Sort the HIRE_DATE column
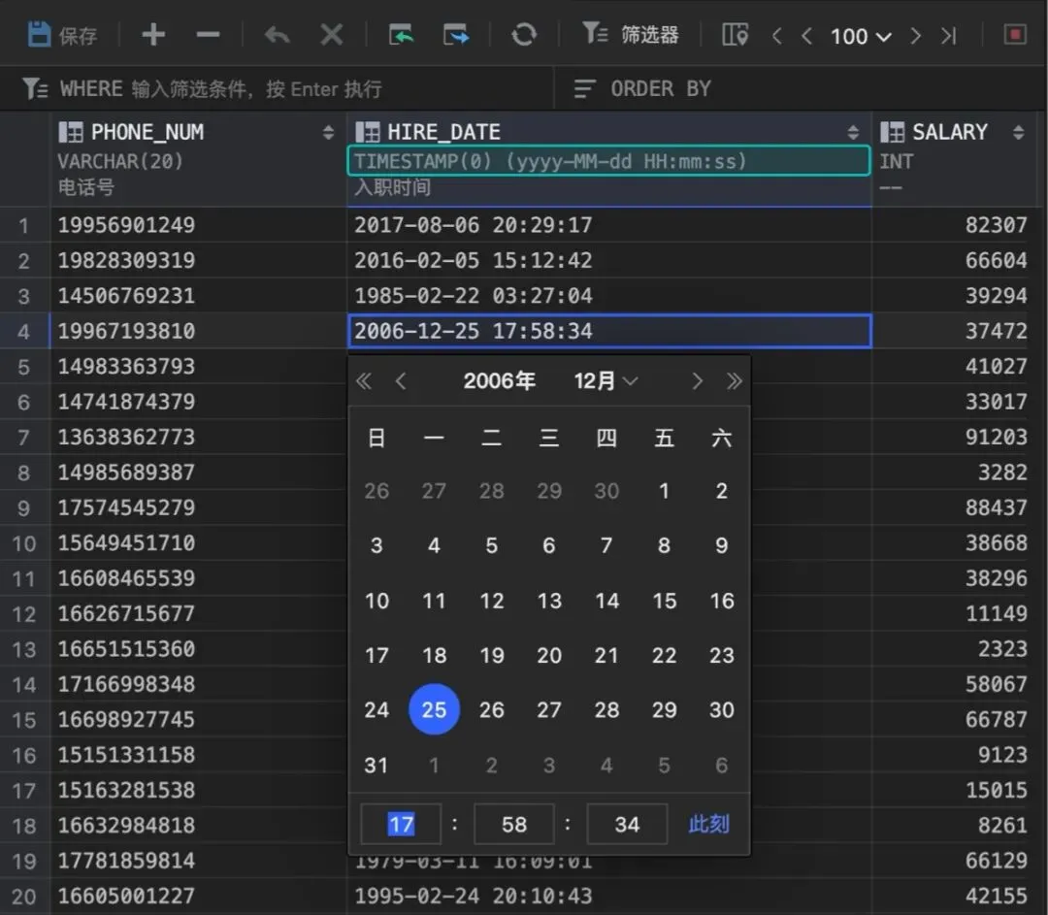 tap(853, 132)
